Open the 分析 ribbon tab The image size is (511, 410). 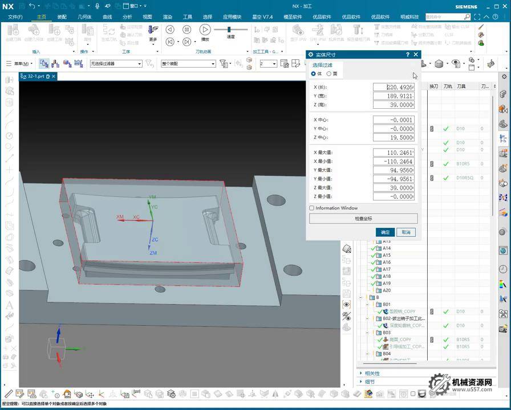point(127,17)
